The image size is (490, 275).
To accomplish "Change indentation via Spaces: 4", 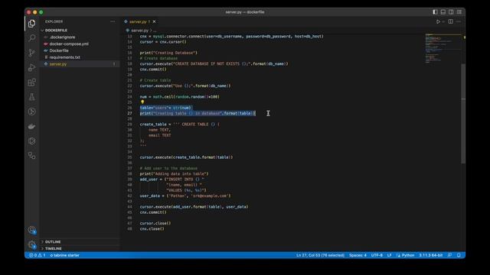I will click(358, 255).
